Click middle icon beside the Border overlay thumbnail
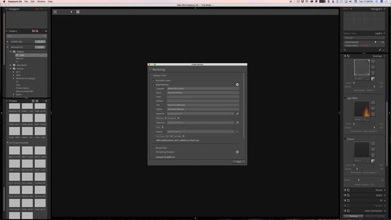This screenshot has height=220, width=391. pyautogui.click(x=373, y=67)
